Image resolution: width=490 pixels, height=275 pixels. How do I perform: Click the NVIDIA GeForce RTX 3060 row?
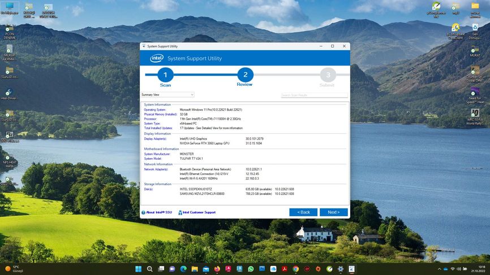pos(221,143)
